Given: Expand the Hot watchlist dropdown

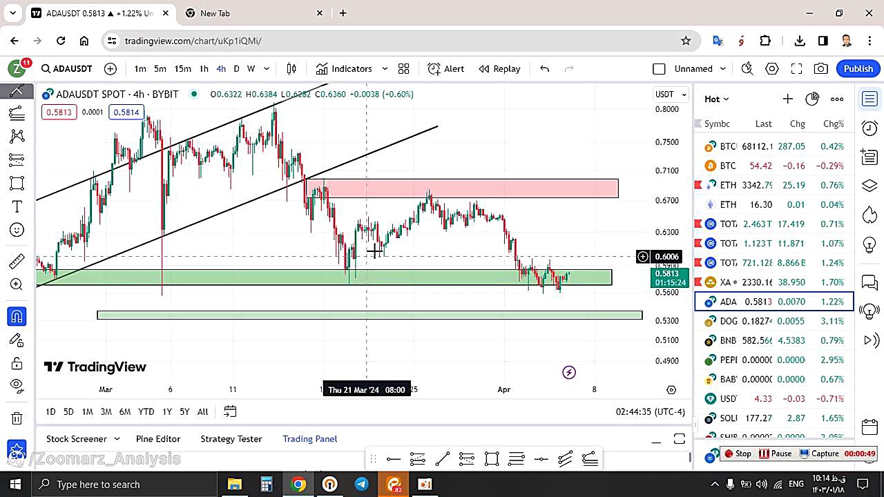Looking at the screenshot, I should pos(716,99).
